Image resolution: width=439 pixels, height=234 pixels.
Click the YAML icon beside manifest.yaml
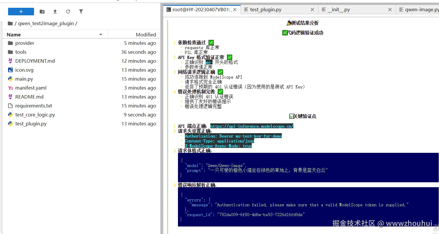click(10, 88)
